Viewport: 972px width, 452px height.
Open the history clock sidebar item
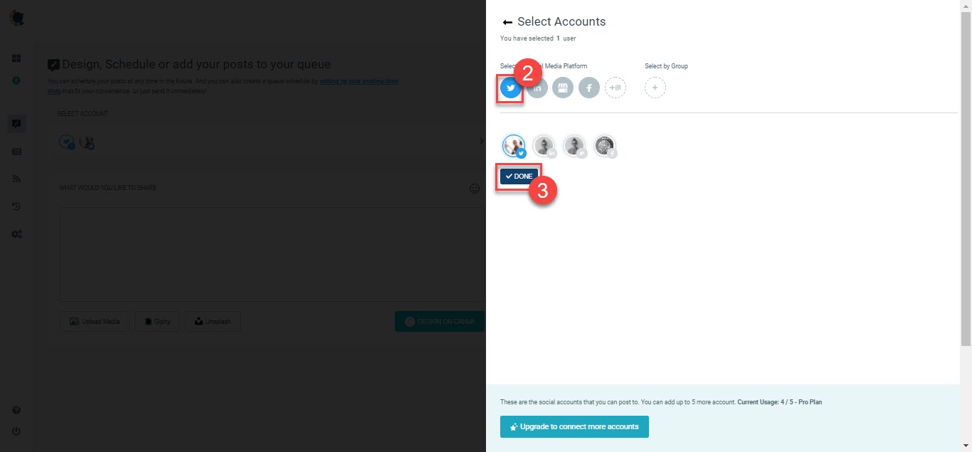click(x=16, y=206)
